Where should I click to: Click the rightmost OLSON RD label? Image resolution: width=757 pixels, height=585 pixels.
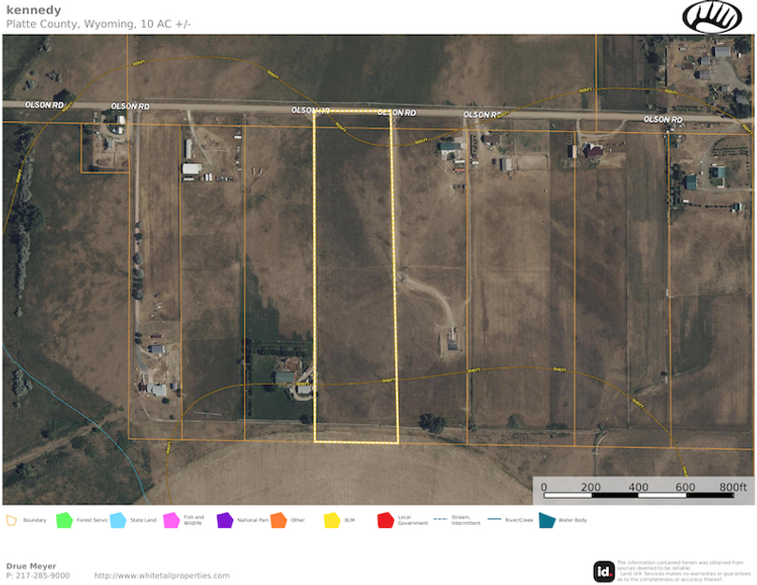tap(662, 120)
